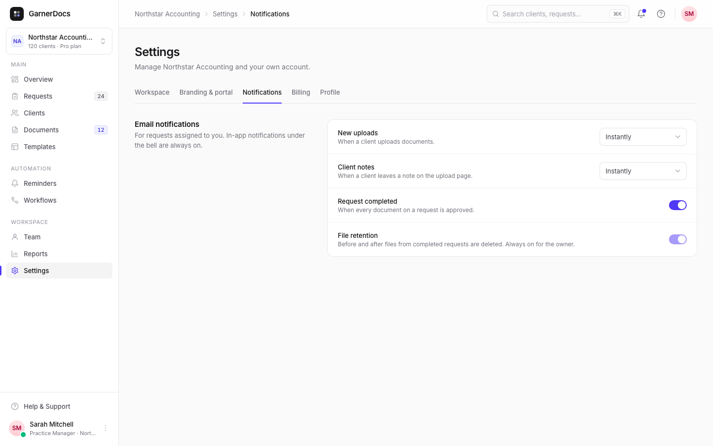Click the NA workspace badge
713x446 pixels.
click(x=17, y=41)
